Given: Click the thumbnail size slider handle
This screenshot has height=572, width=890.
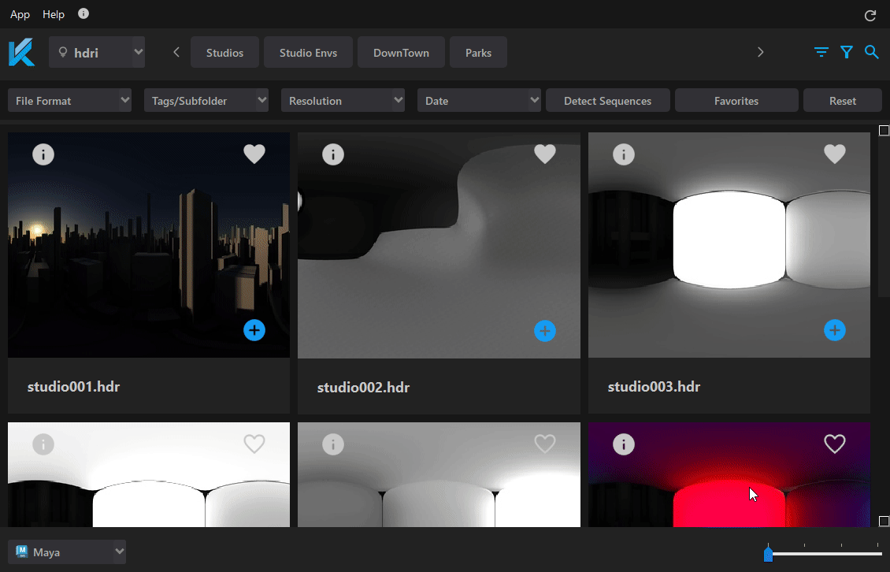Looking at the screenshot, I should [x=768, y=554].
